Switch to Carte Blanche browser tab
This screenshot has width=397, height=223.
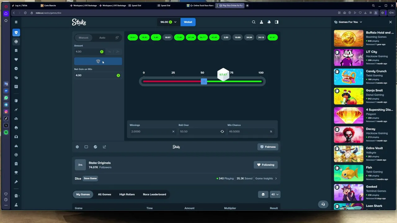(53, 6)
